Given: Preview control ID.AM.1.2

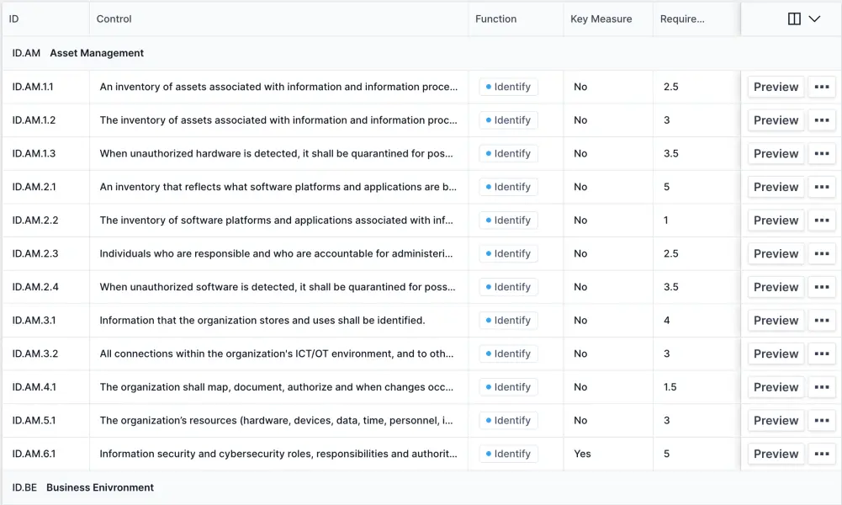Looking at the screenshot, I should 776,120.
